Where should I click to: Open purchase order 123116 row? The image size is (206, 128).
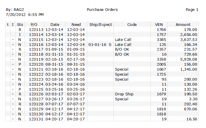[36, 44]
